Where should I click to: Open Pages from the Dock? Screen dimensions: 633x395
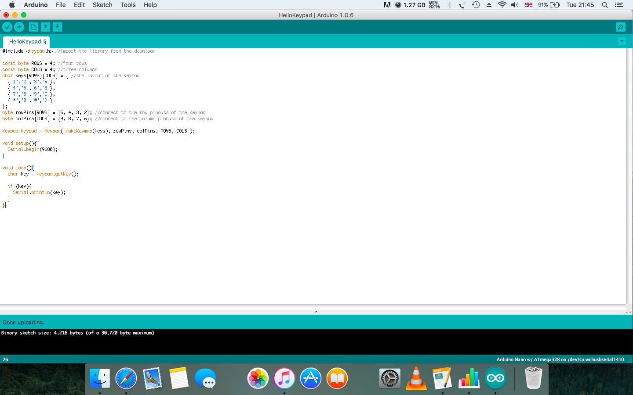(442, 378)
